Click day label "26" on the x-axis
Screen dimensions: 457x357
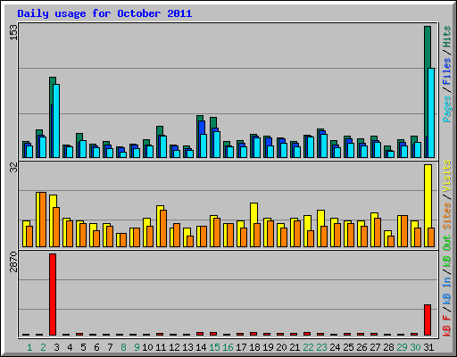(x=361, y=347)
